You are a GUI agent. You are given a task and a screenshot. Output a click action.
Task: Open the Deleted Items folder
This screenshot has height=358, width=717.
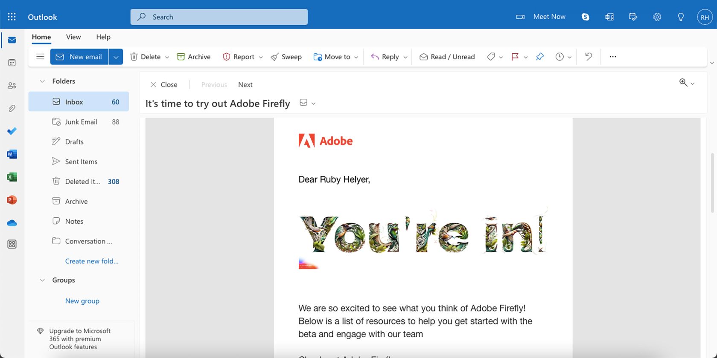(x=79, y=181)
